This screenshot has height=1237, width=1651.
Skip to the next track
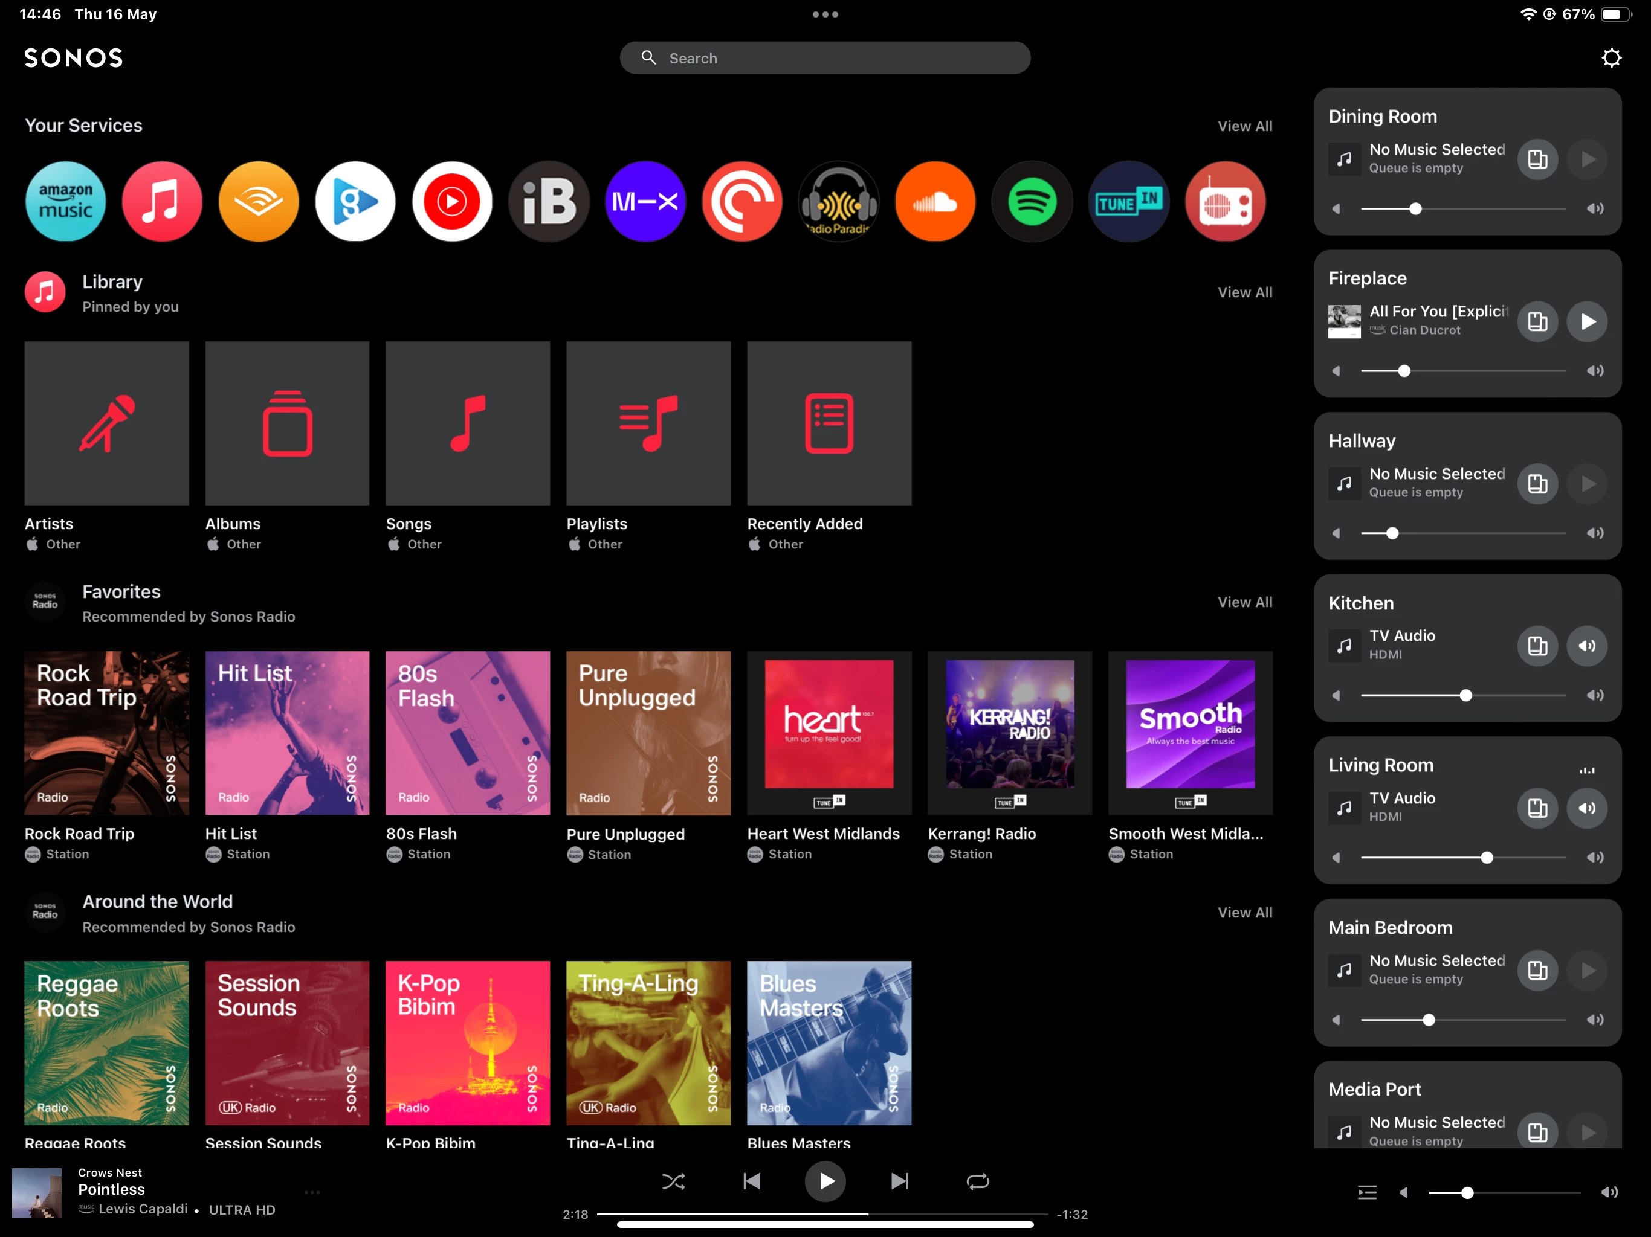(900, 1182)
